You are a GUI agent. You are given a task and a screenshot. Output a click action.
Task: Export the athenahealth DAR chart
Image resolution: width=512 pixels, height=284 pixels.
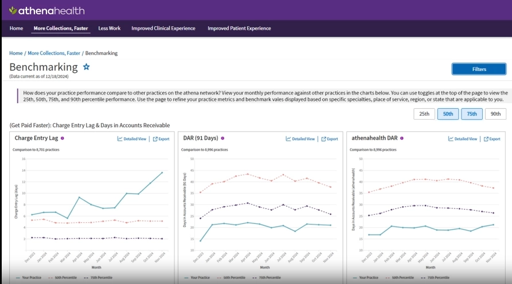[492, 139]
